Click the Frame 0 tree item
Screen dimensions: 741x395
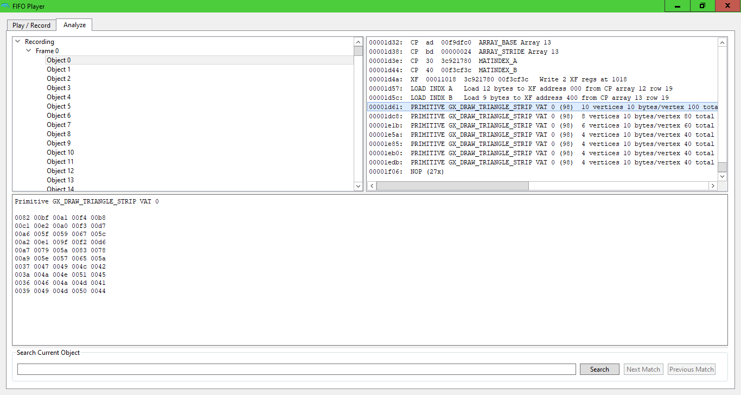coord(47,51)
